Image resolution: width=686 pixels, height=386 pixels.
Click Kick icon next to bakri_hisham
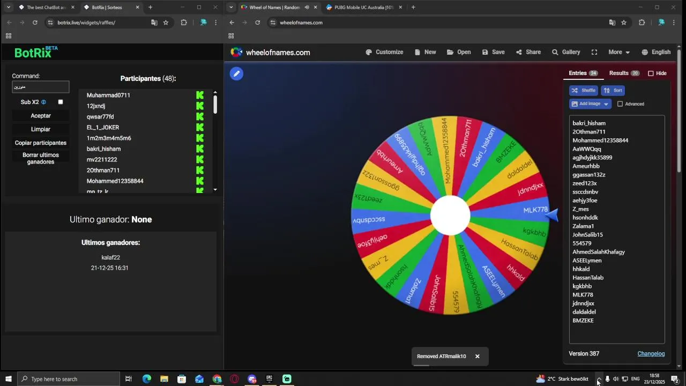point(200,149)
